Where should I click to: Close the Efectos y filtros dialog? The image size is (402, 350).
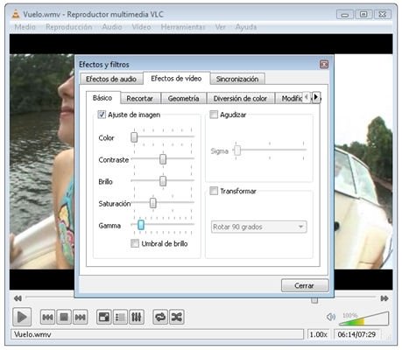pyautogui.click(x=324, y=64)
